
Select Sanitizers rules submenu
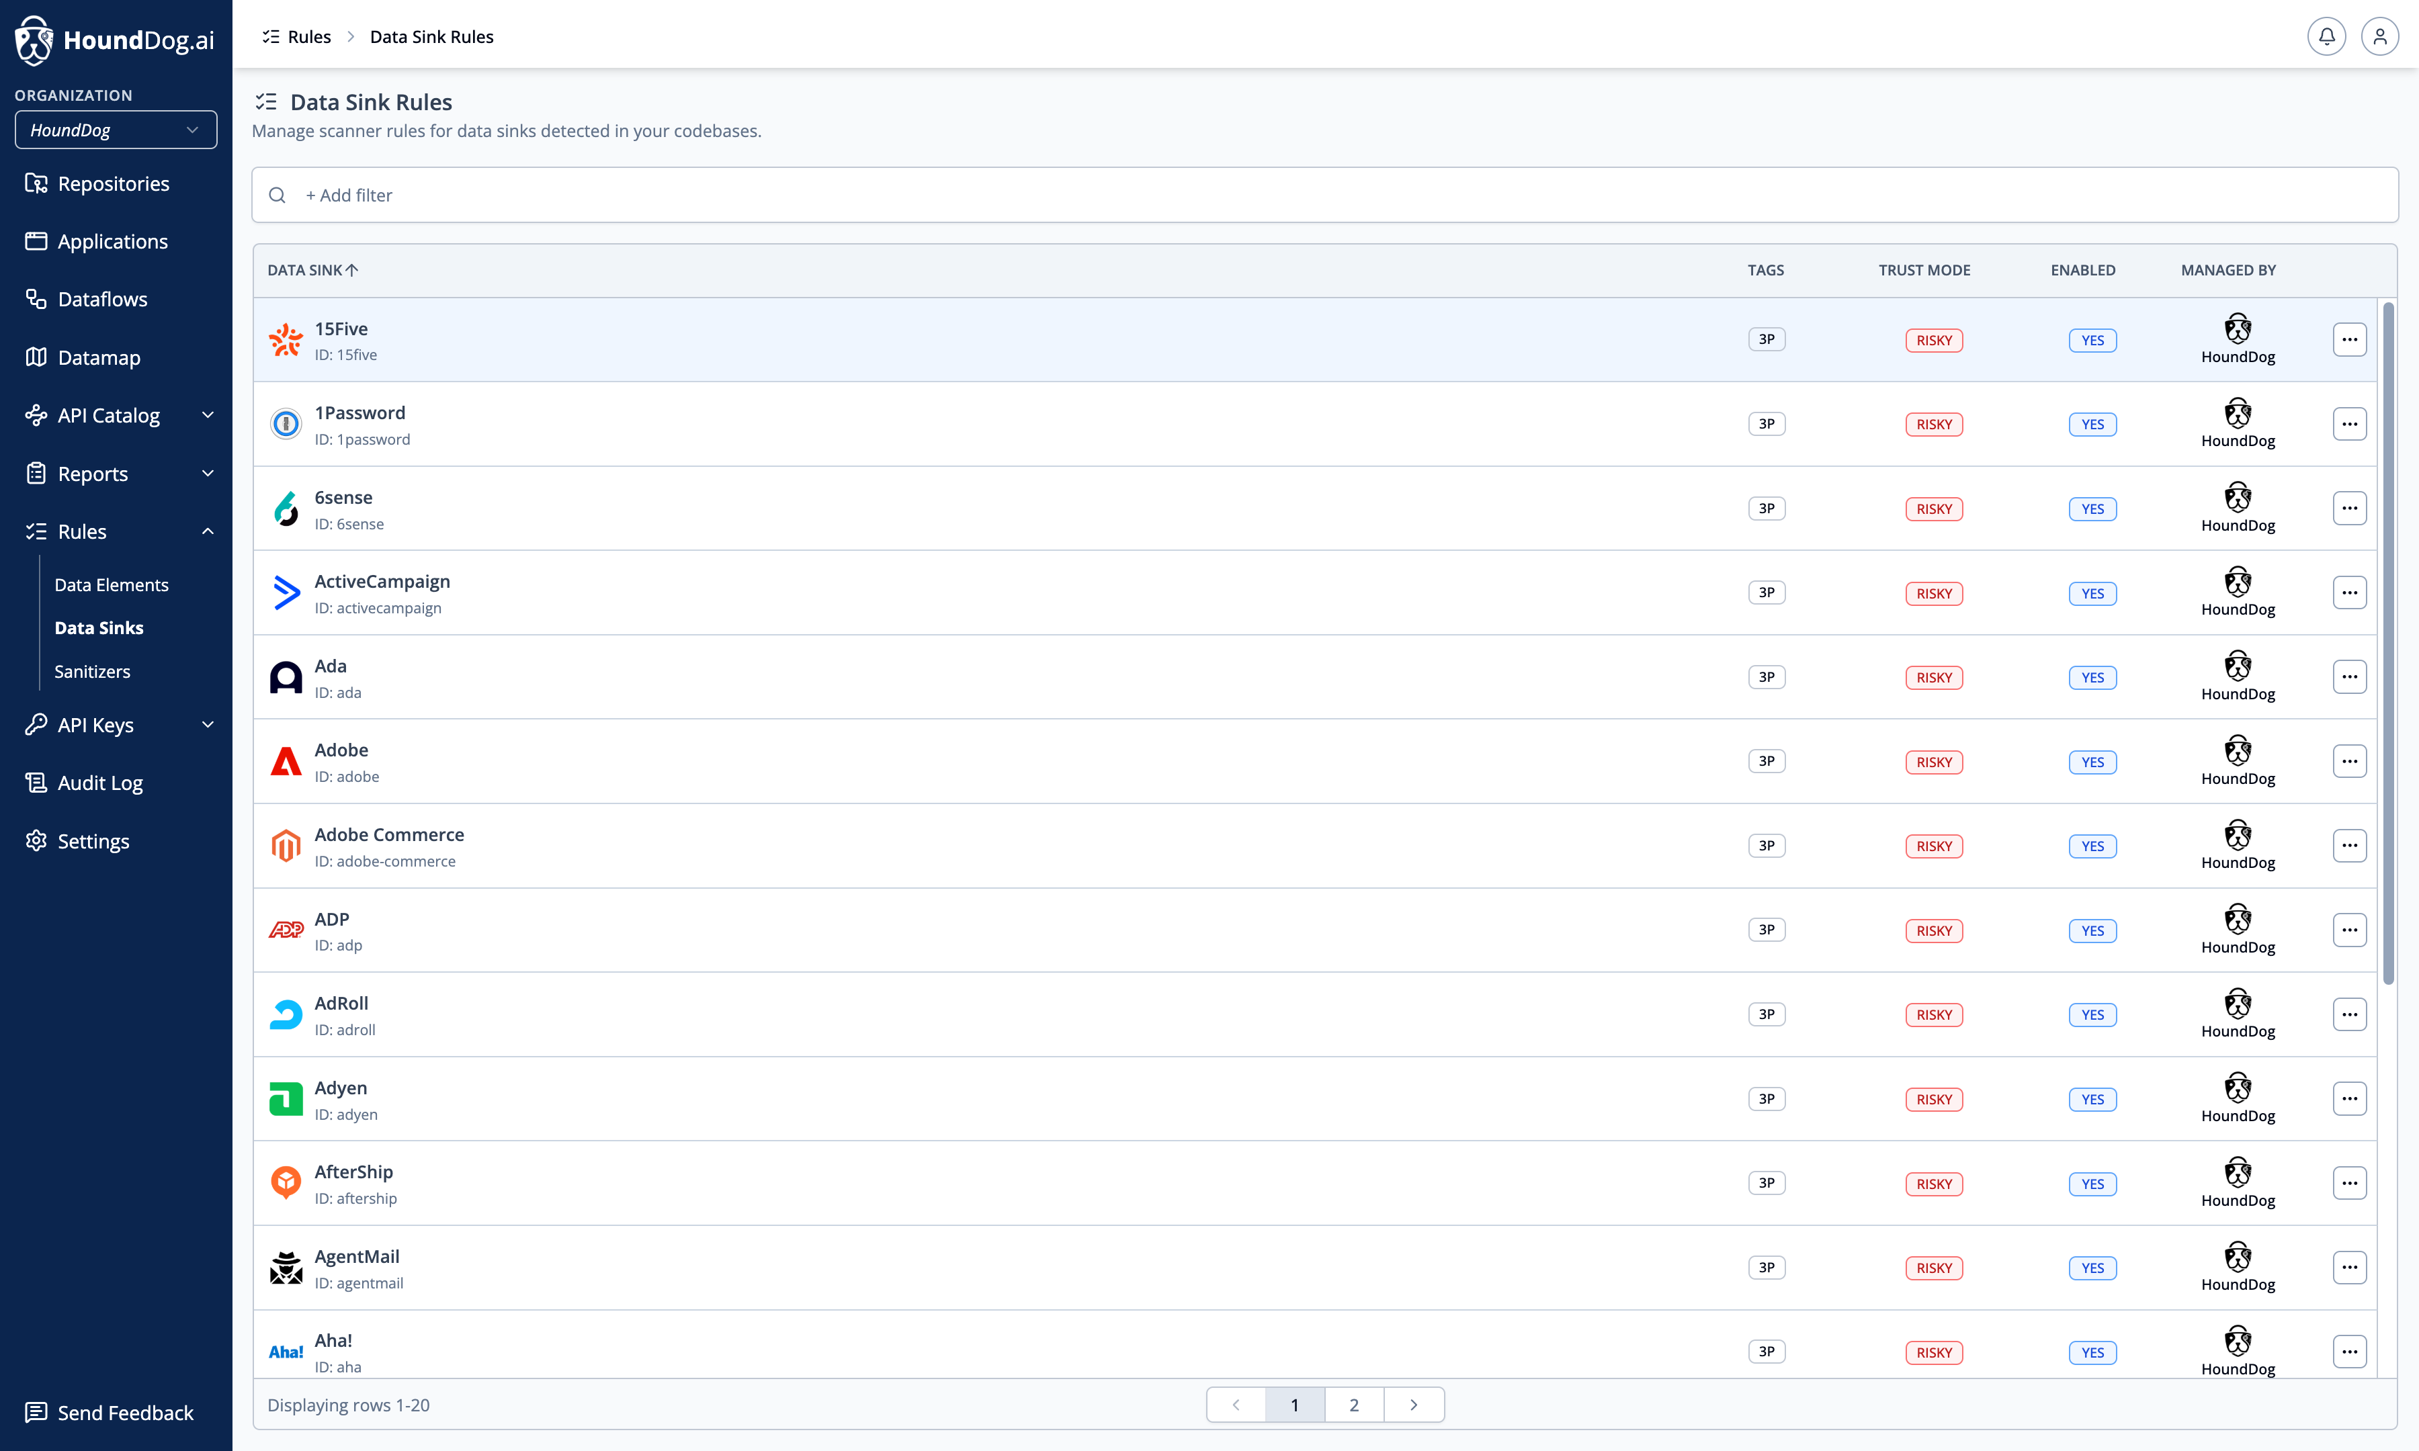[x=92, y=672]
